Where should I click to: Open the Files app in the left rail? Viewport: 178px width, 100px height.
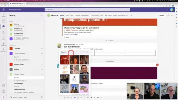pyautogui.click(x=4, y=38)
